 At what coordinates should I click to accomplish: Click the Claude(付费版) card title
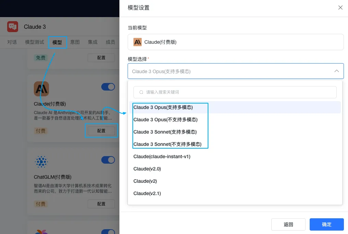tap(50, 104)
